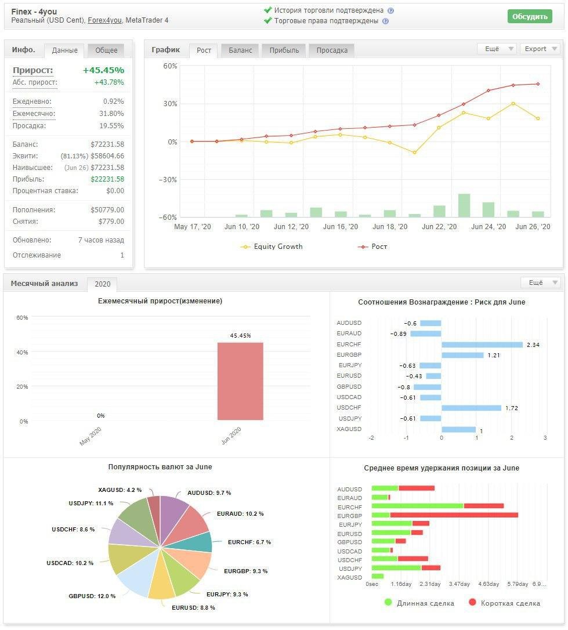Click help icon next to История торговли подтверждена
The height and width of the screenshot is (630, 568).
[390, 11]
